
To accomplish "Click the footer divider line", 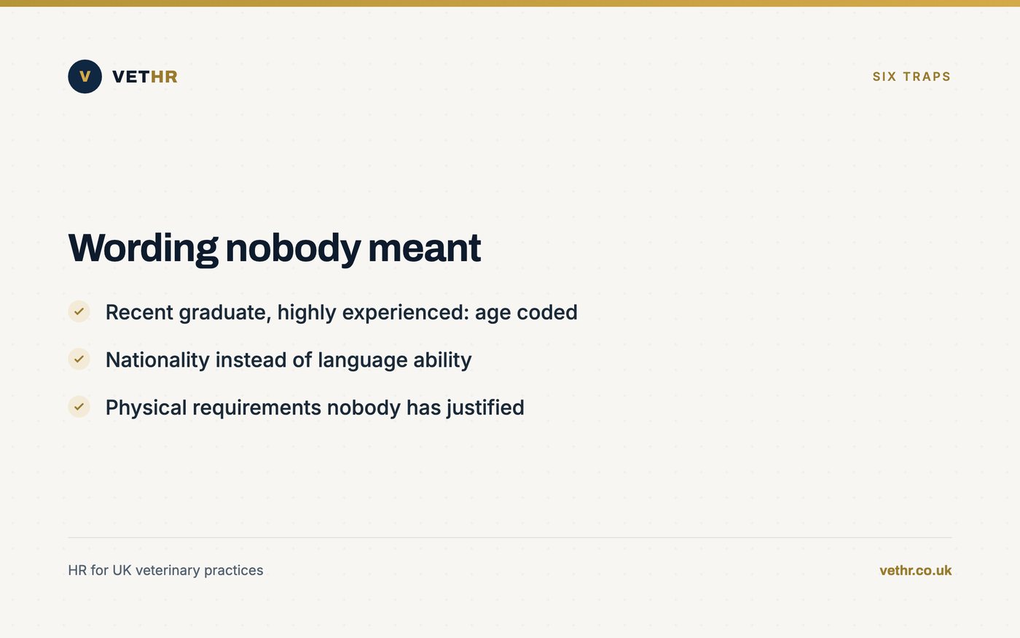I will [510, 537].
